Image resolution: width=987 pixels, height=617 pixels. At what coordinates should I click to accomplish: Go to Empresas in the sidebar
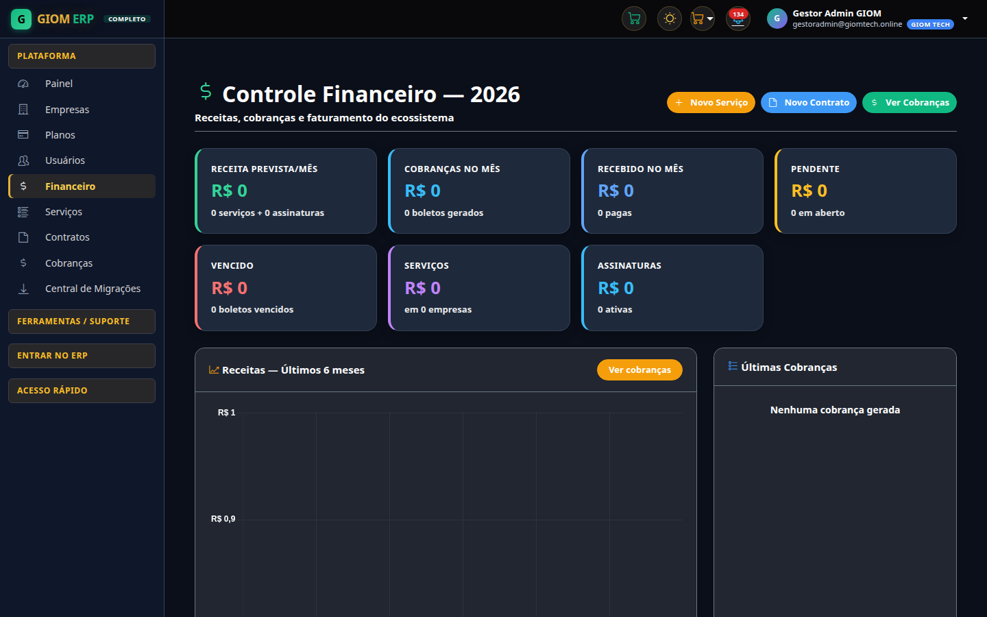[82, 110]
